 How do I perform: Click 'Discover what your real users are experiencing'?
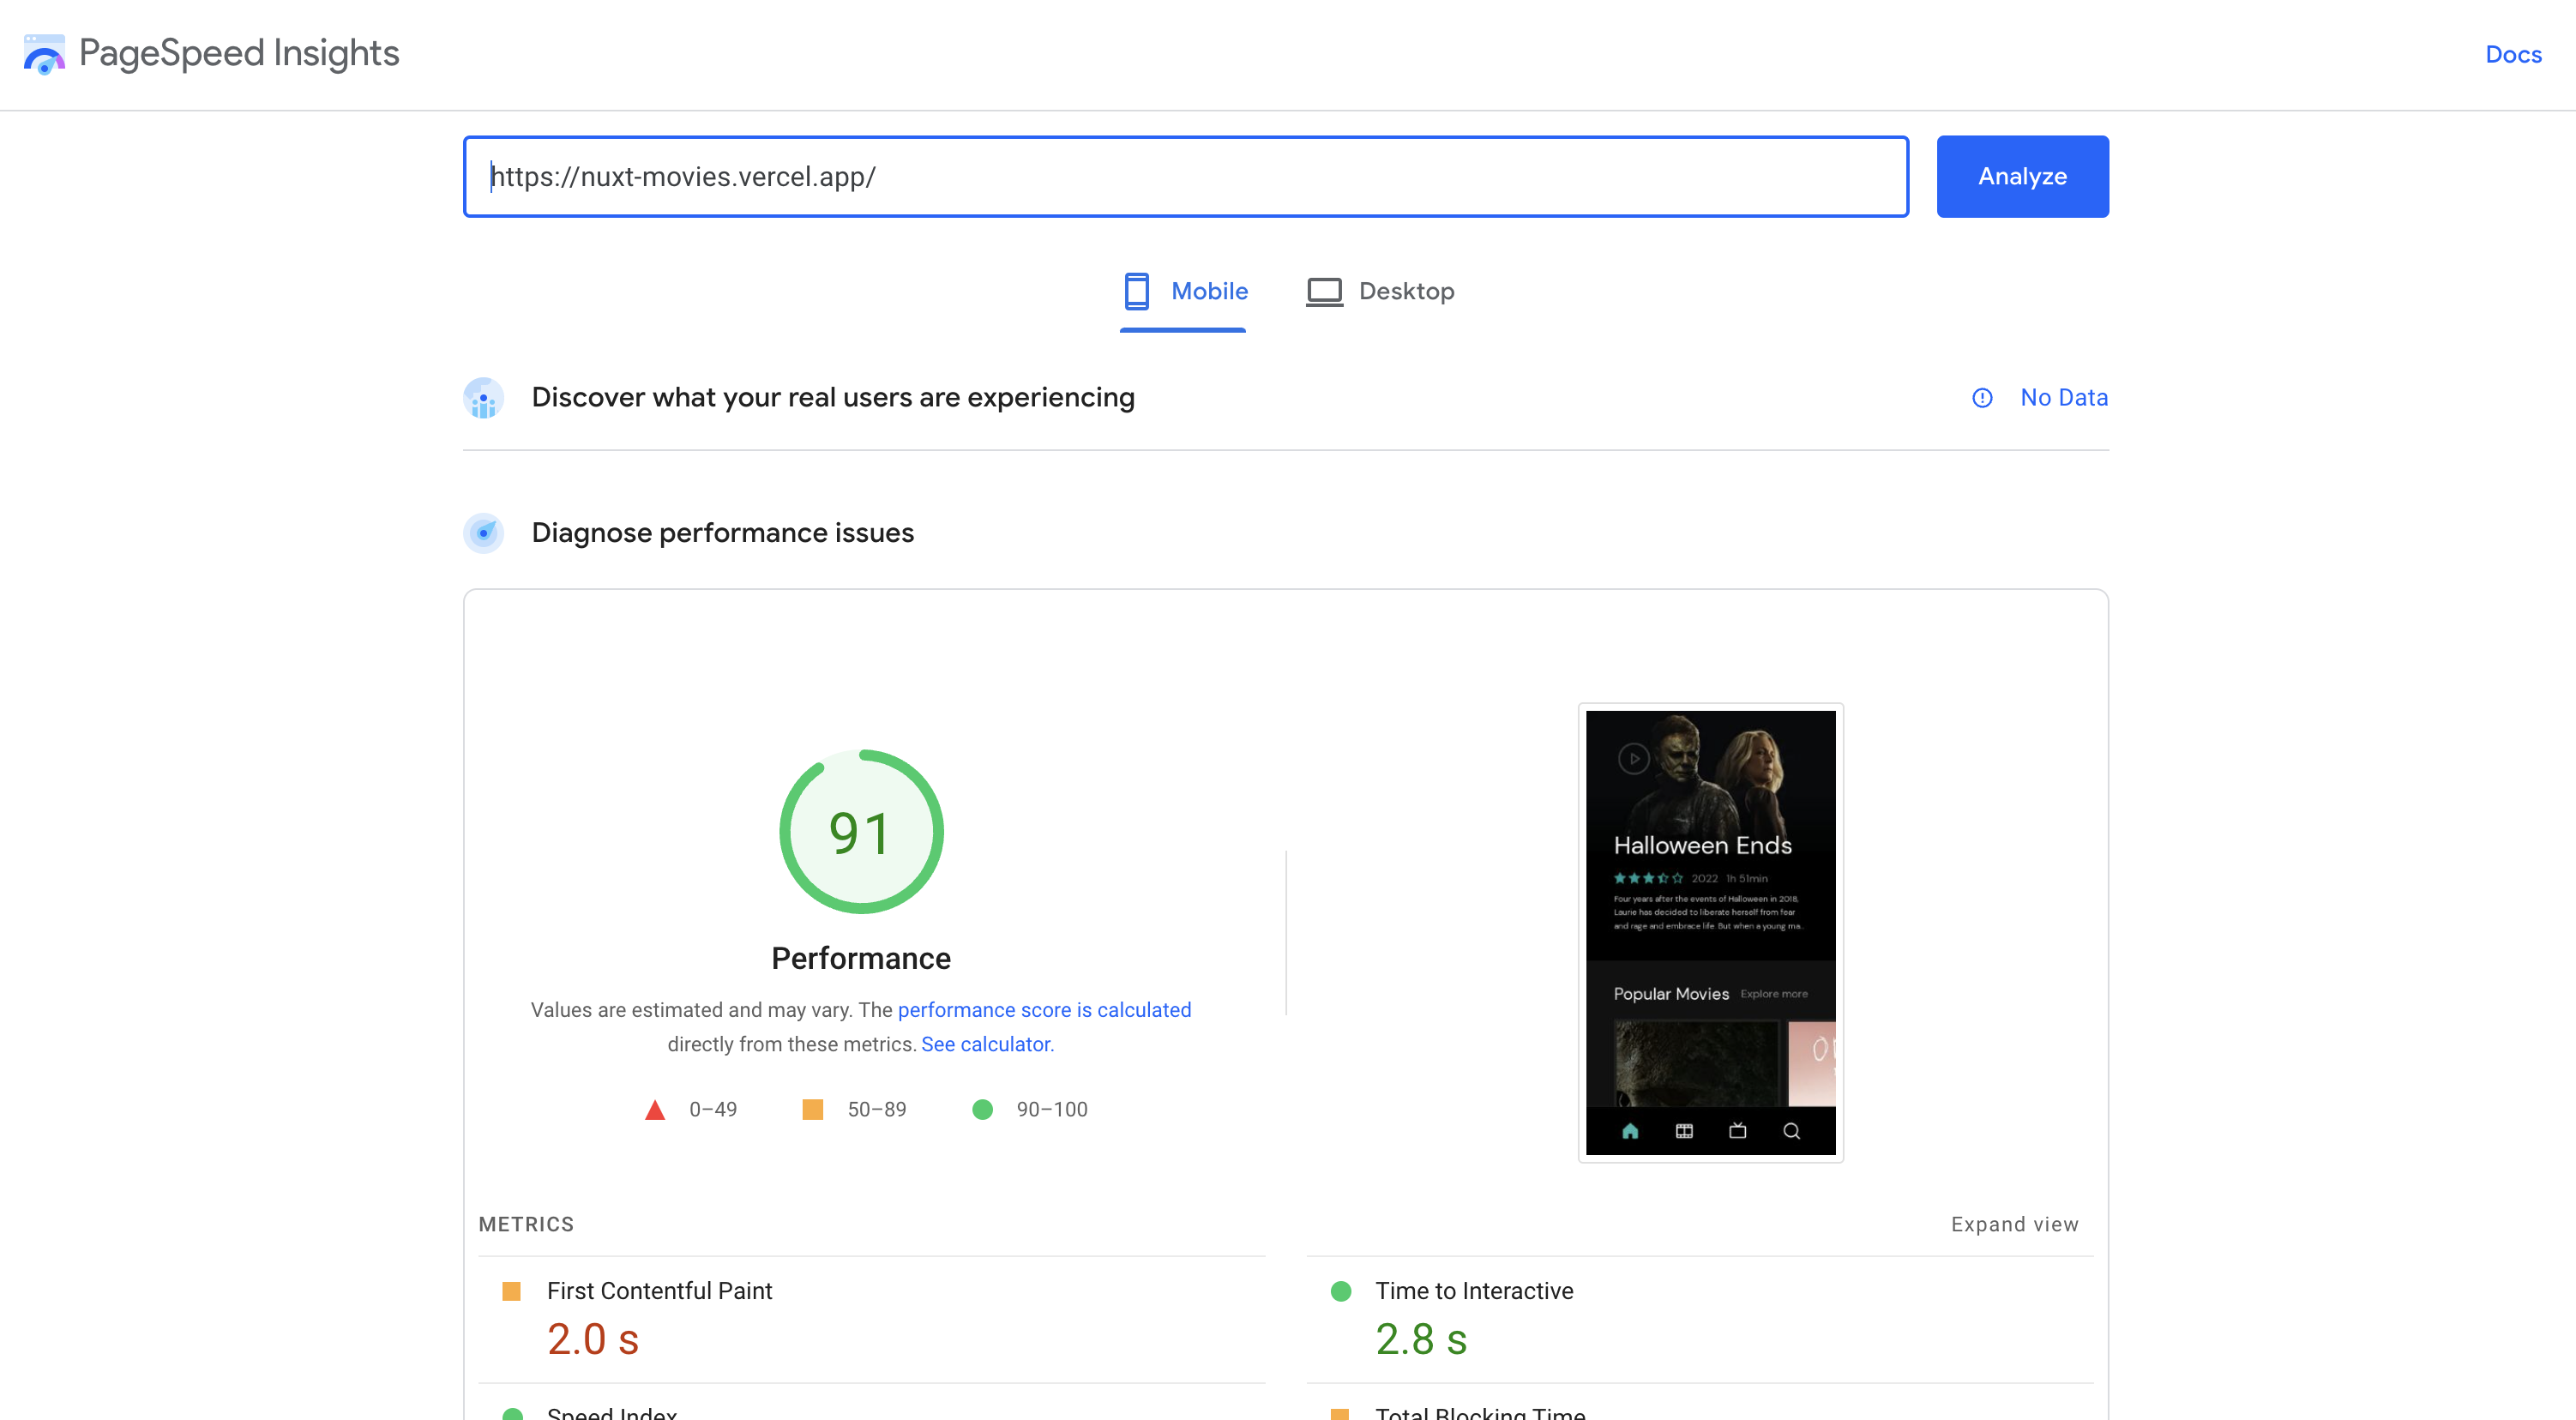tap(833, 397)
